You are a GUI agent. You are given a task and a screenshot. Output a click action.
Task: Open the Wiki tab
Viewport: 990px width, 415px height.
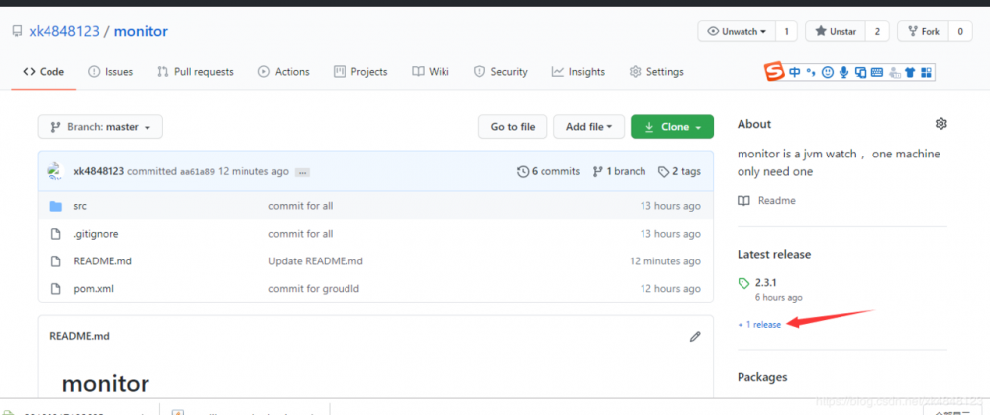pyautogui.click(x=431, y=72)
